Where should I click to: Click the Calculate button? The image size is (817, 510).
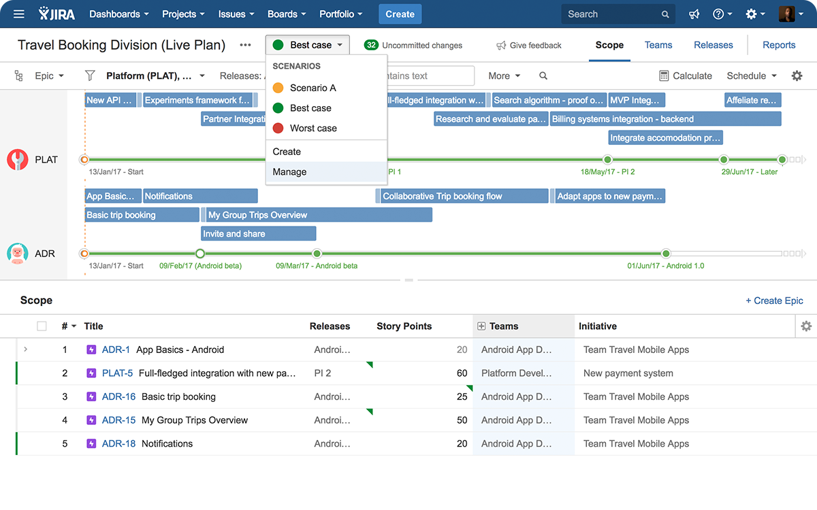(686, 75)
